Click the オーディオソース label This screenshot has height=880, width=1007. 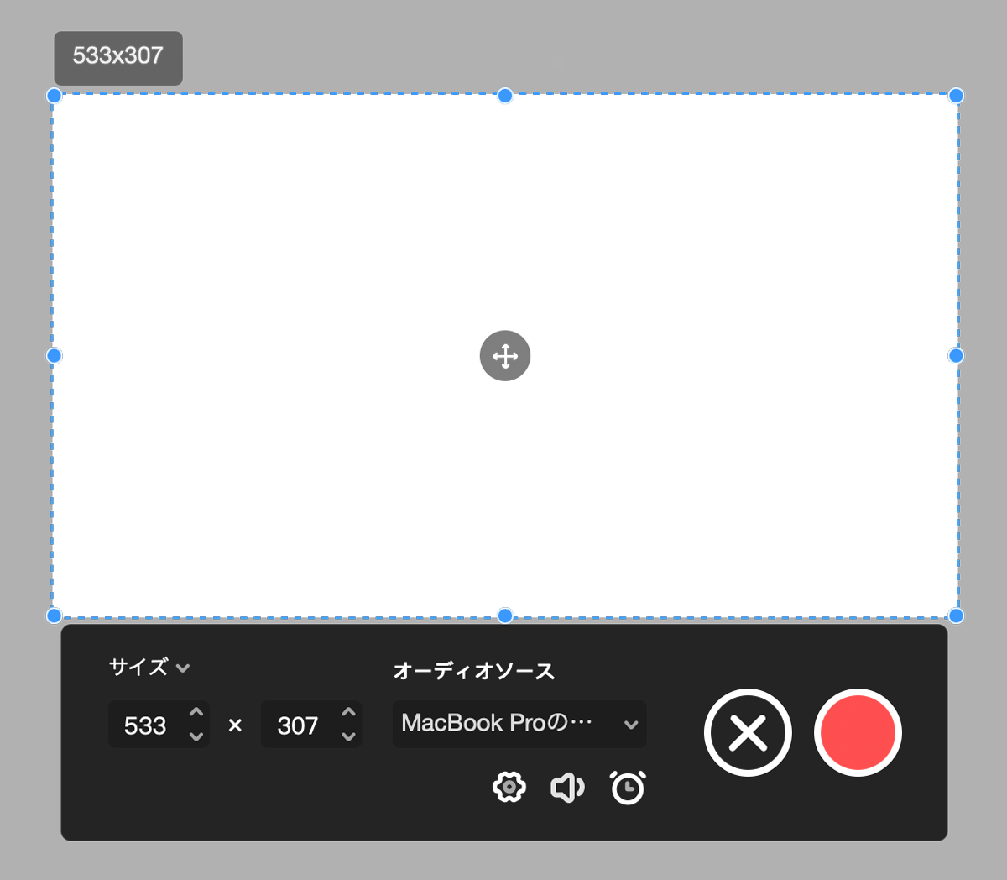point(474,671)
